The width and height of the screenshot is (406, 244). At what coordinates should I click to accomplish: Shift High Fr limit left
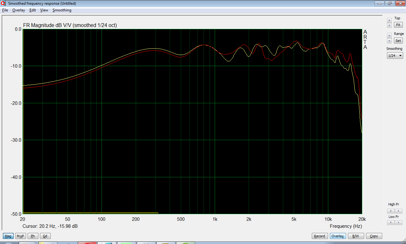391,211
